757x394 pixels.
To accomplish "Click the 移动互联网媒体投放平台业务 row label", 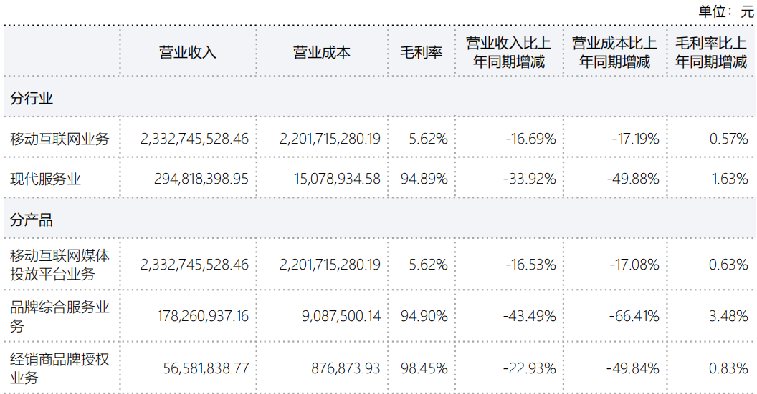I will (x=60, y=264).
